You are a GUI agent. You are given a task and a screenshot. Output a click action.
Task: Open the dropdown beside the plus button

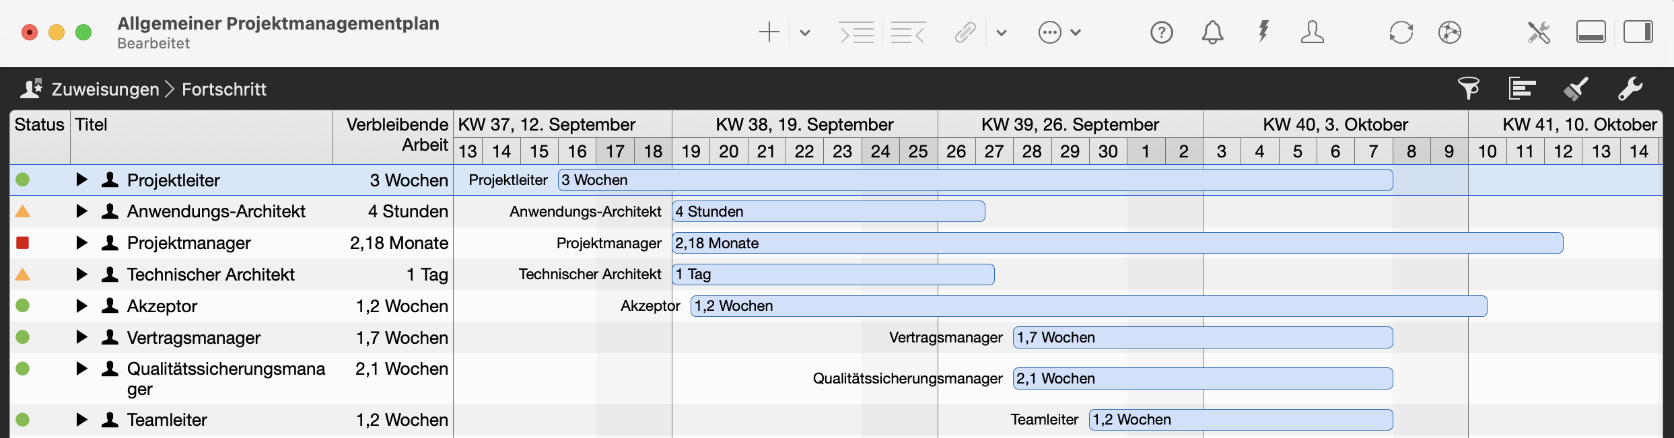tap(804, 32)
